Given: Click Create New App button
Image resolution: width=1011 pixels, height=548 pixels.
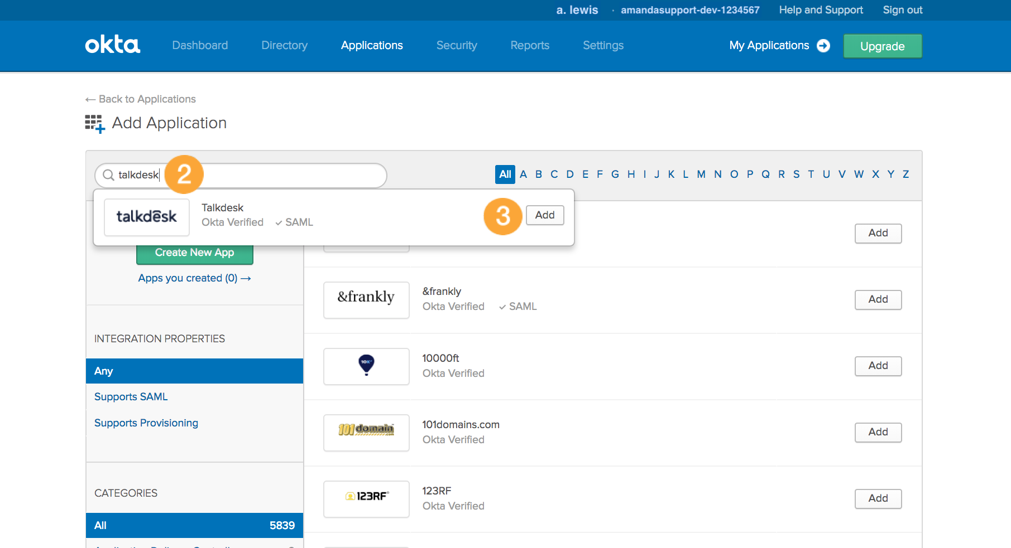Looking at the screenshot, I should pyautogui.click(x=194, y=253).
